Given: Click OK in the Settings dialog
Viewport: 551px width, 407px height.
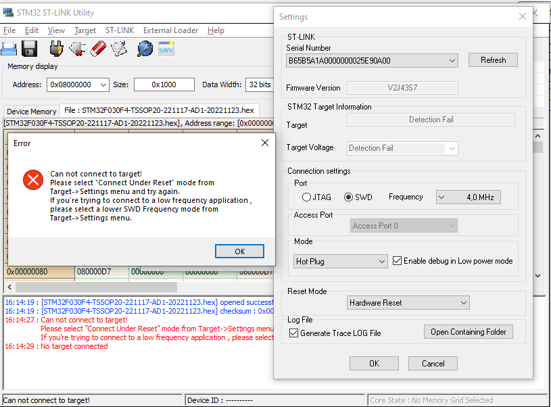Looking at the screenshot, I should [374, 364].
